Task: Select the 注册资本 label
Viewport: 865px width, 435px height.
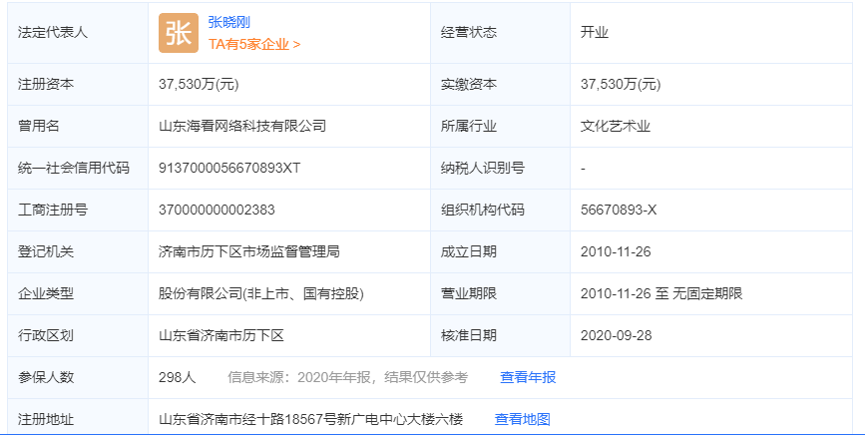Action: [46, 84]
